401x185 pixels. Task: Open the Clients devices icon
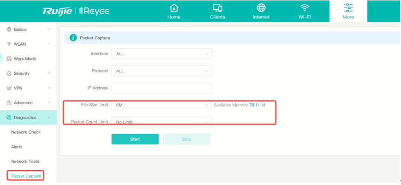point(217,8)
